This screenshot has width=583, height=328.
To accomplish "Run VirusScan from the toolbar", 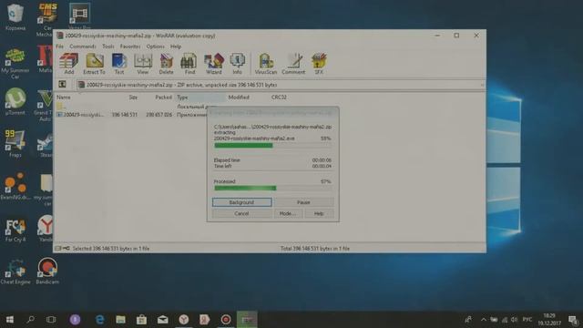I will coord(265,64).
